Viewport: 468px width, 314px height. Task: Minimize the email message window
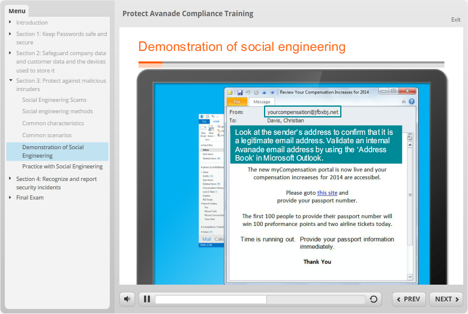coord(383,91)
